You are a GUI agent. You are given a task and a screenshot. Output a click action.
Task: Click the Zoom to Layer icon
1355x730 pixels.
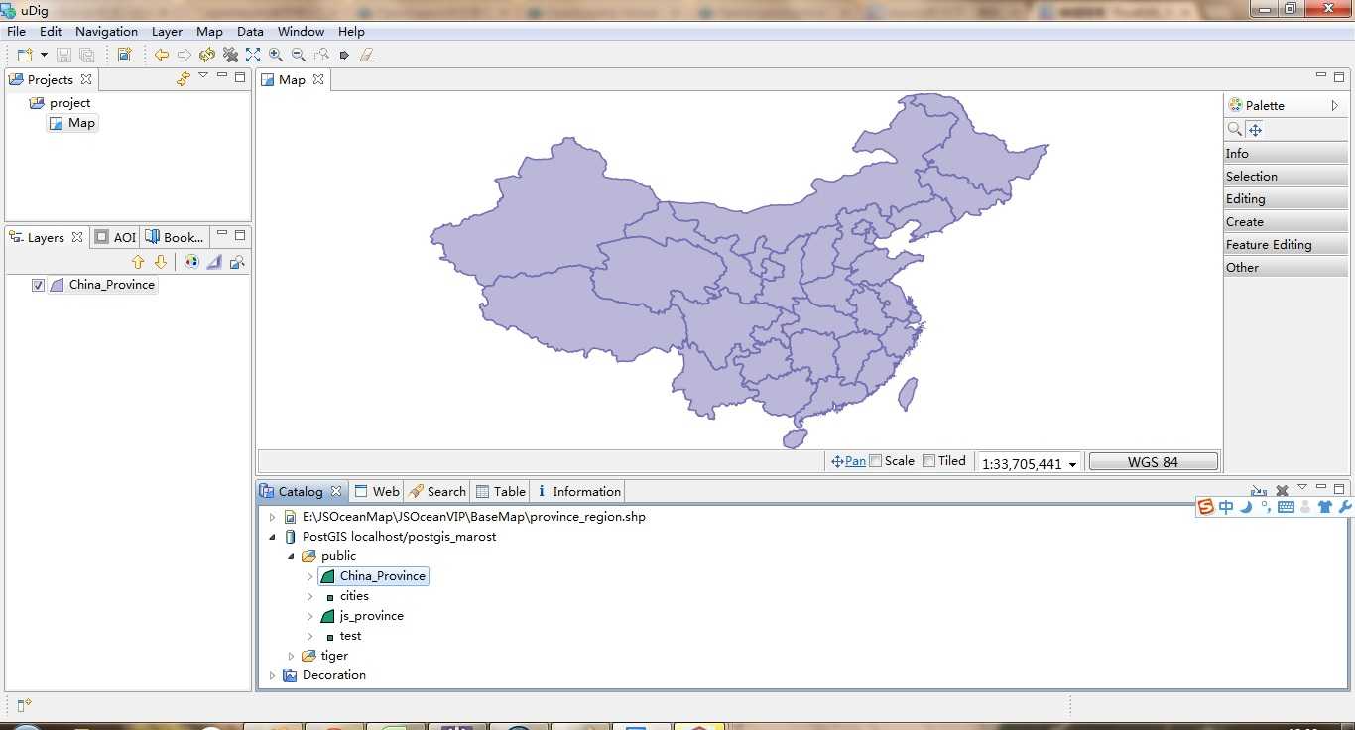(237, 262)
